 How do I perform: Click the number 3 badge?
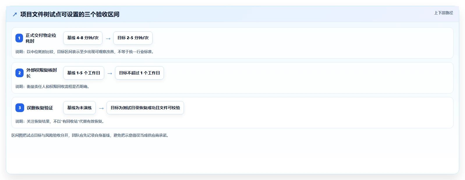tap(20, 108)
